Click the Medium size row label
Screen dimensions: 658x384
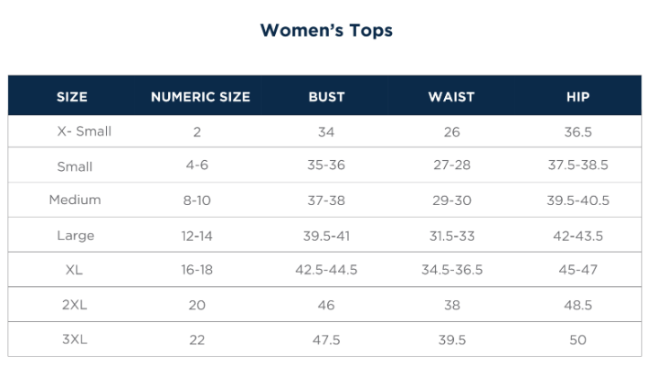pos(75,200)
